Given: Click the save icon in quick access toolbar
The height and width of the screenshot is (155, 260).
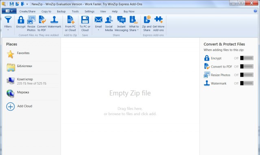Looking at the screenshot, I should pos(12,4).
